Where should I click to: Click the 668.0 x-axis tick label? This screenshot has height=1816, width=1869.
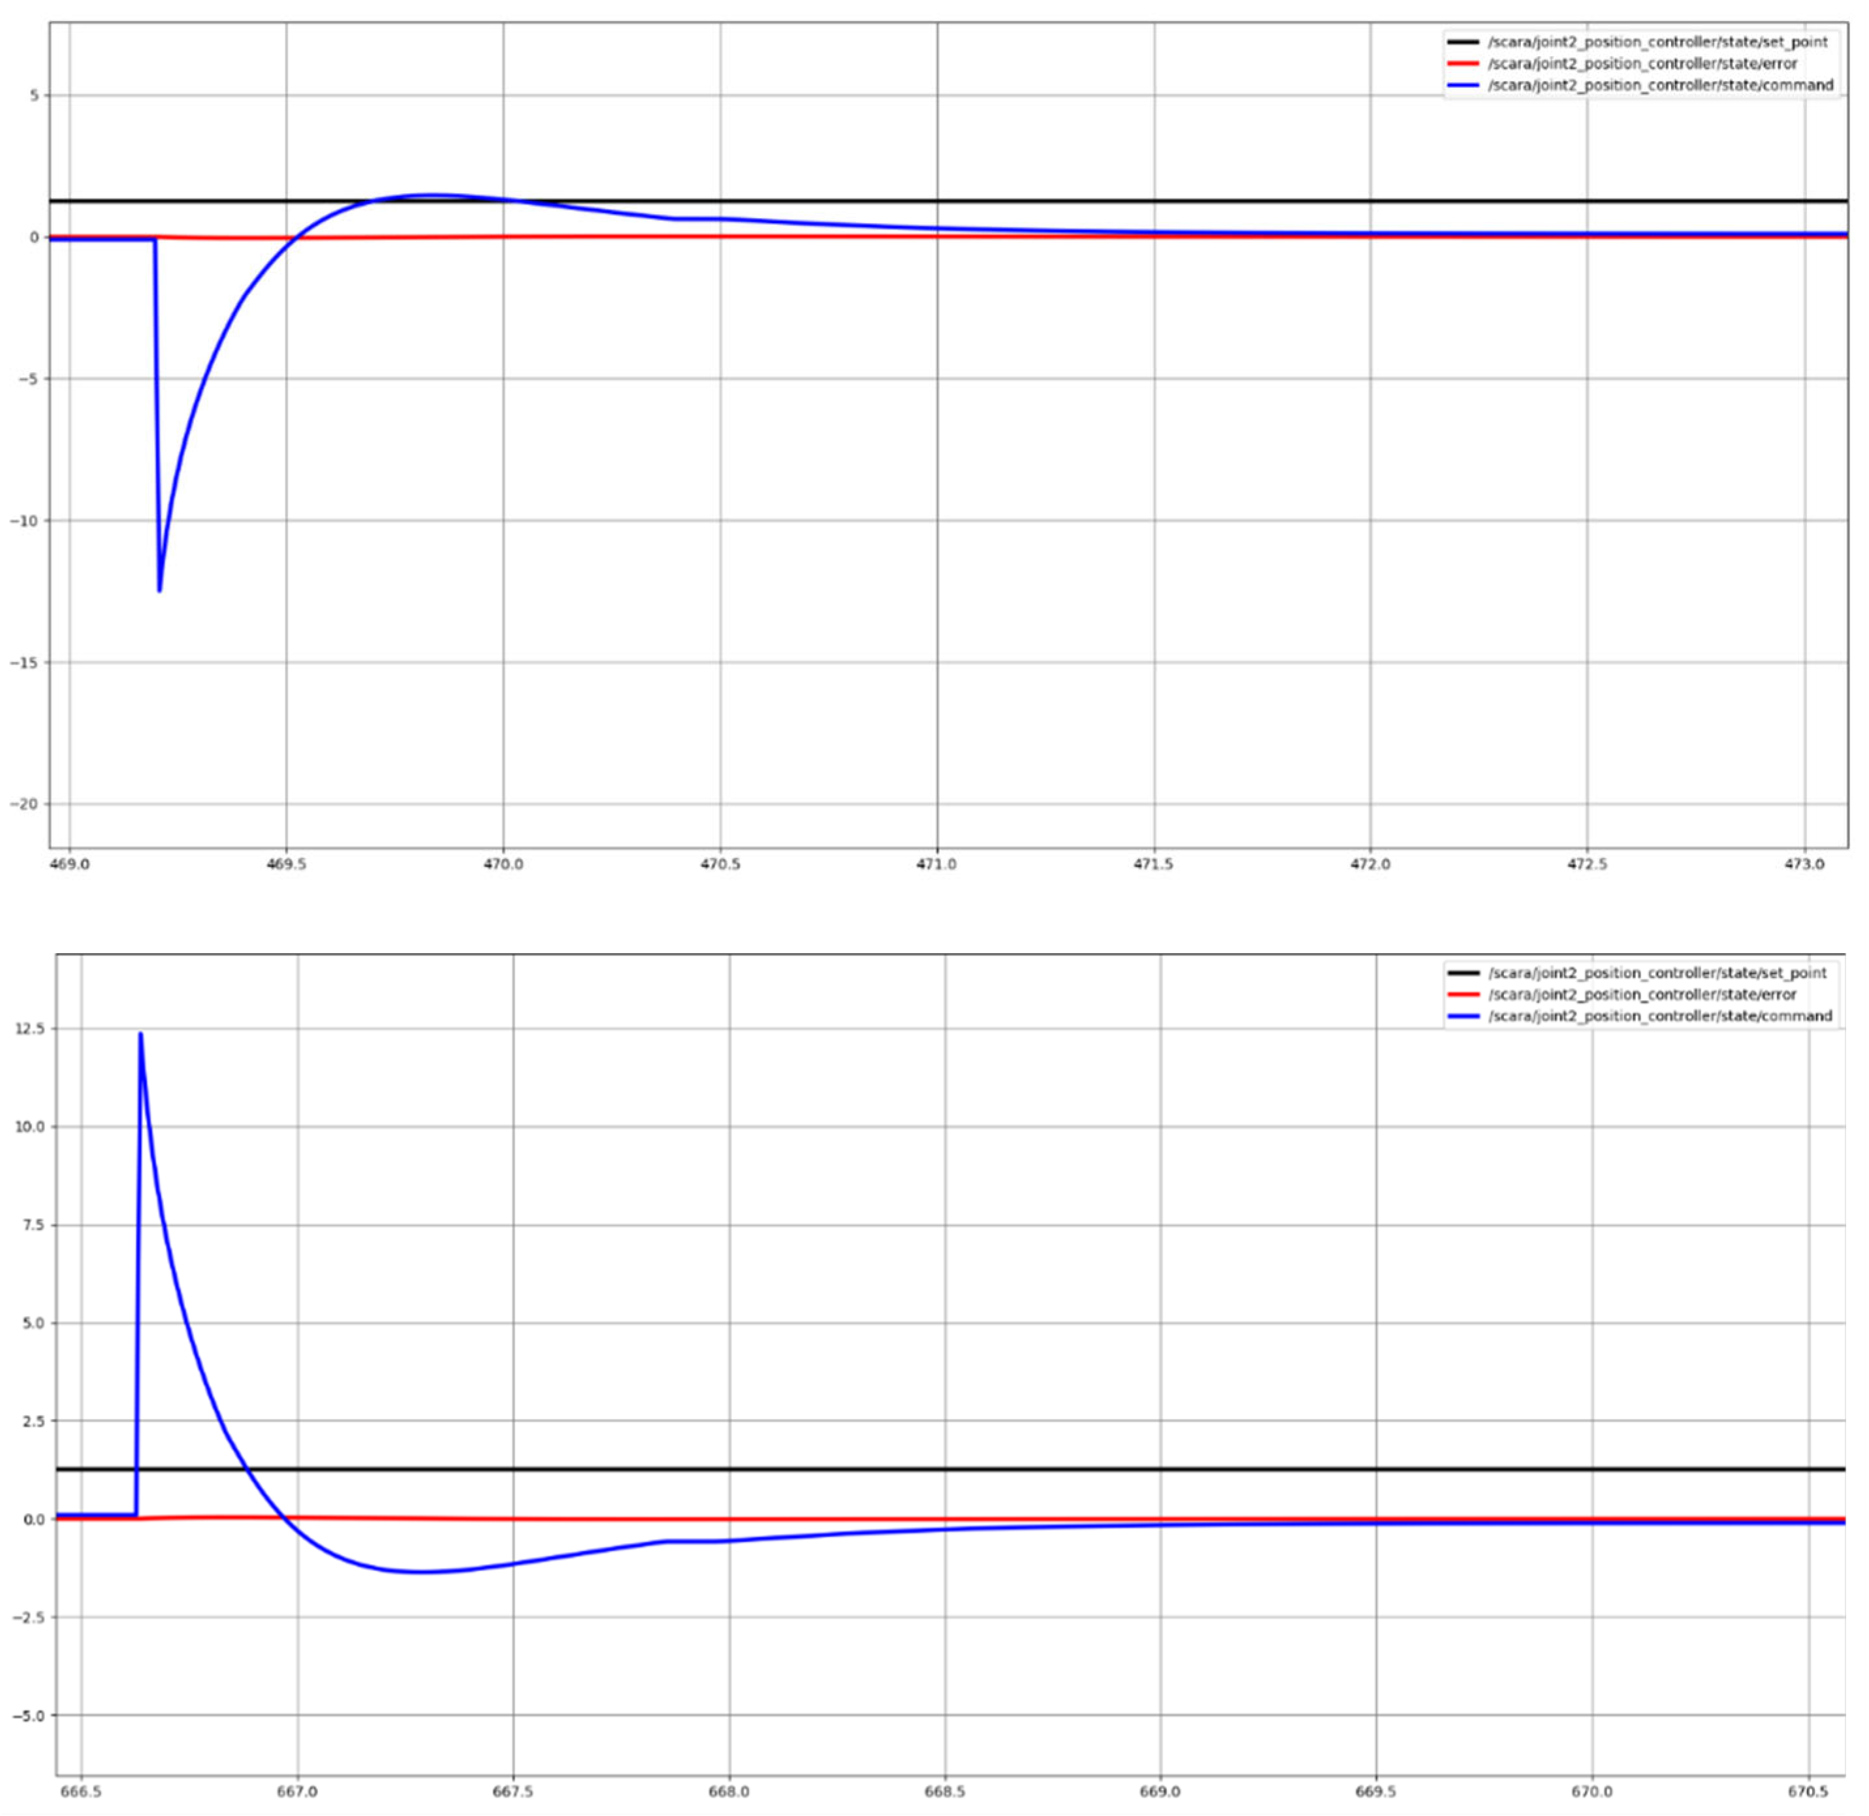click(730, 1792)
